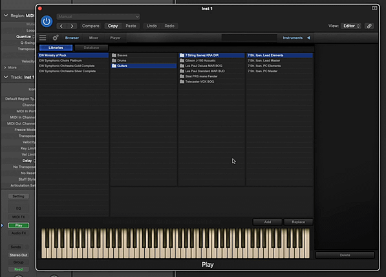Click the plugin window expand icon
Viewport: 386px width, 277px height.
[374, 8]
